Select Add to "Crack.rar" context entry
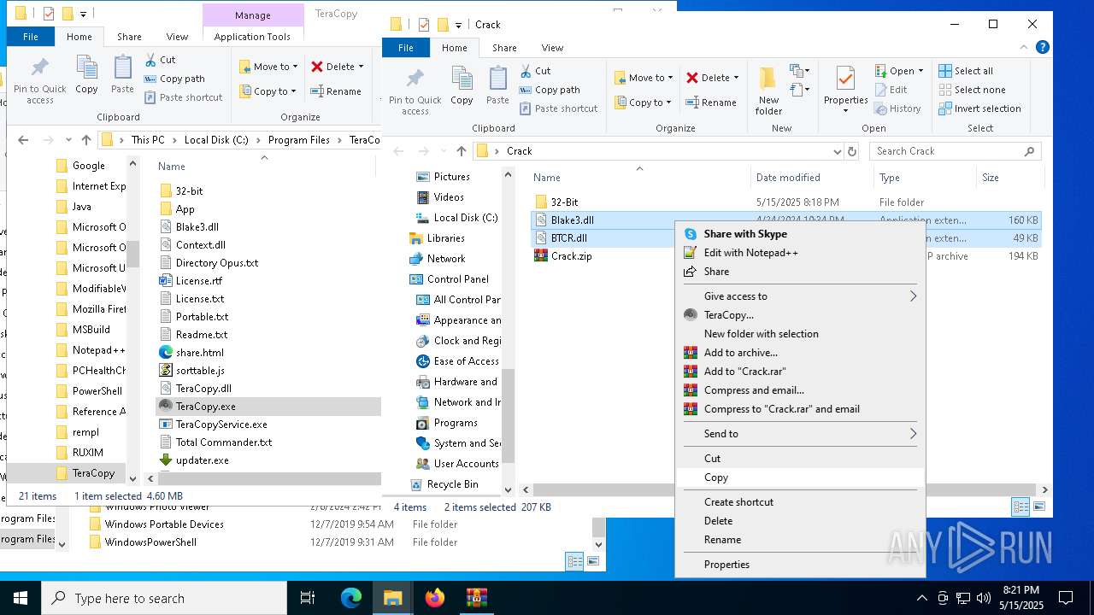Screen dimensions: 1094x615 tap(744, 372)
